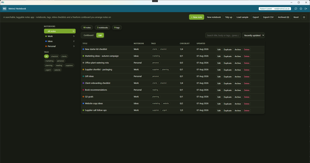
Task: Select the All notes notebook
Action: 60,31
